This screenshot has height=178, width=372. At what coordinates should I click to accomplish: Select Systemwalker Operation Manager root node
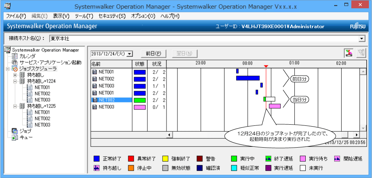tap(45, 50)
